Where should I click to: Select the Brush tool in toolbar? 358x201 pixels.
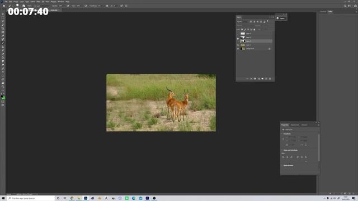pyautogui.click(x=3, y=43)
